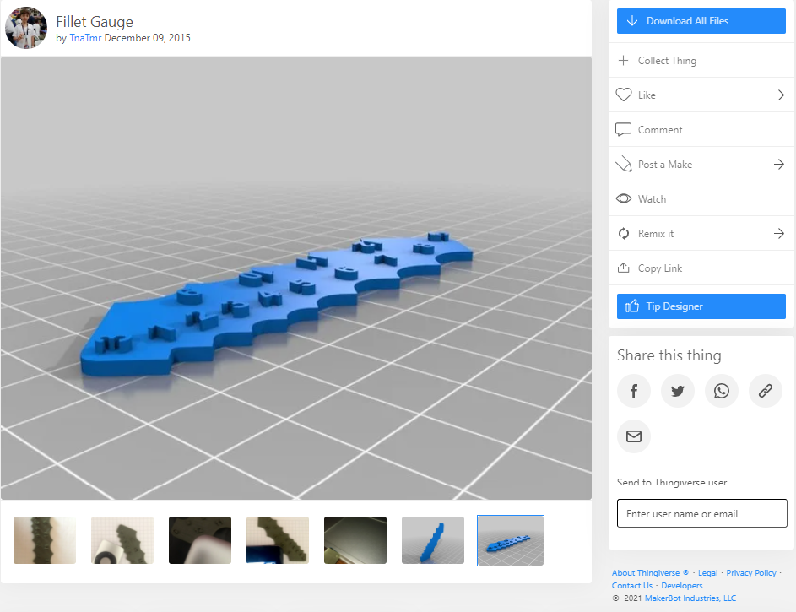The image size is (796, 612).
Task: Click the Remix it circular-arrows icon
Action: (623, 233)
